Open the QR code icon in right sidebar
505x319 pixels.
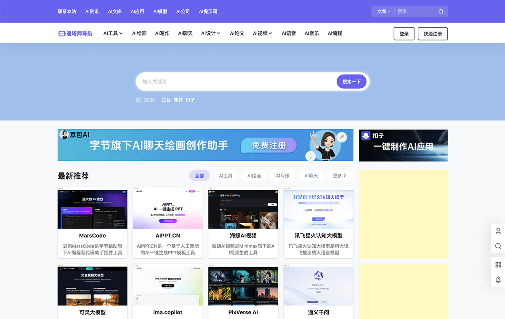coord(498,264)
